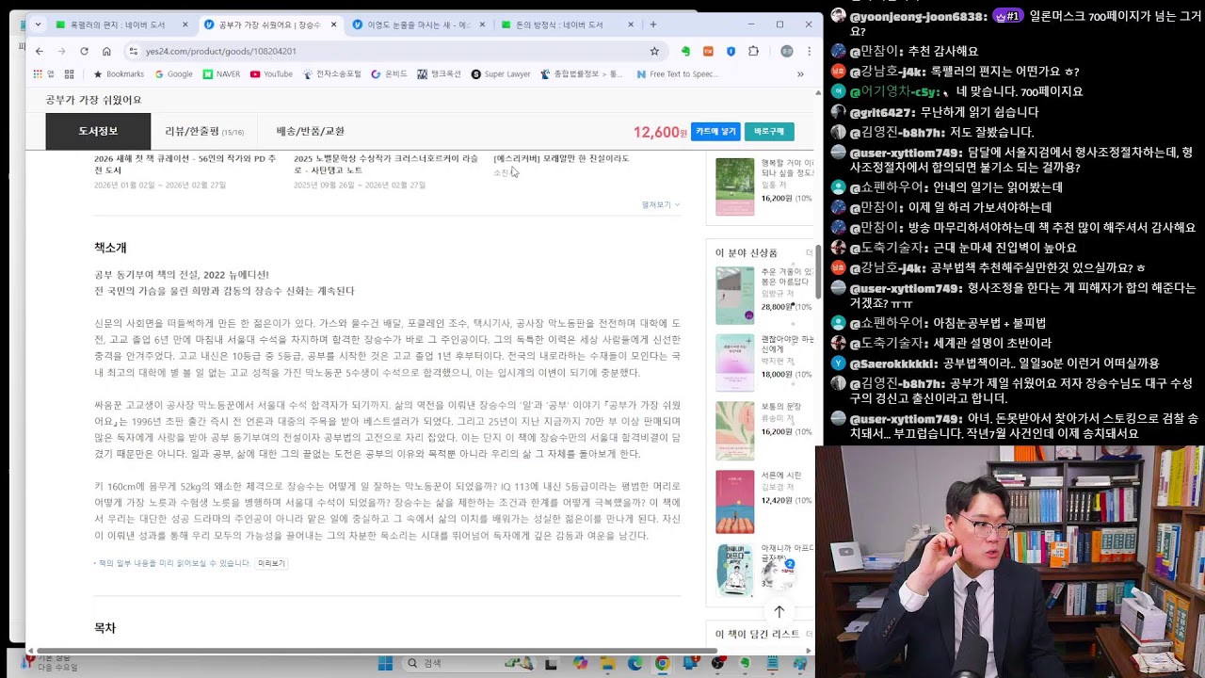This screenshot has height=678, width=1205.
Task: Open the 서른에 시린 book thumbnail
Action: [734, 502]
